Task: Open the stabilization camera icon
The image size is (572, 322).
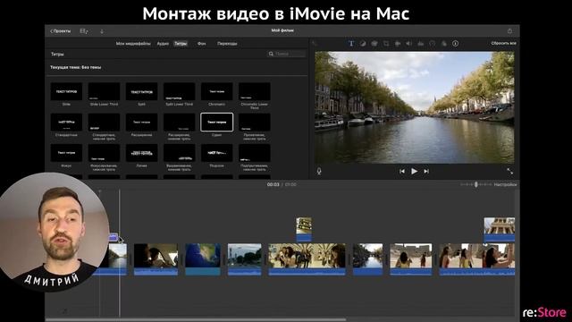Action: [398, 44]
